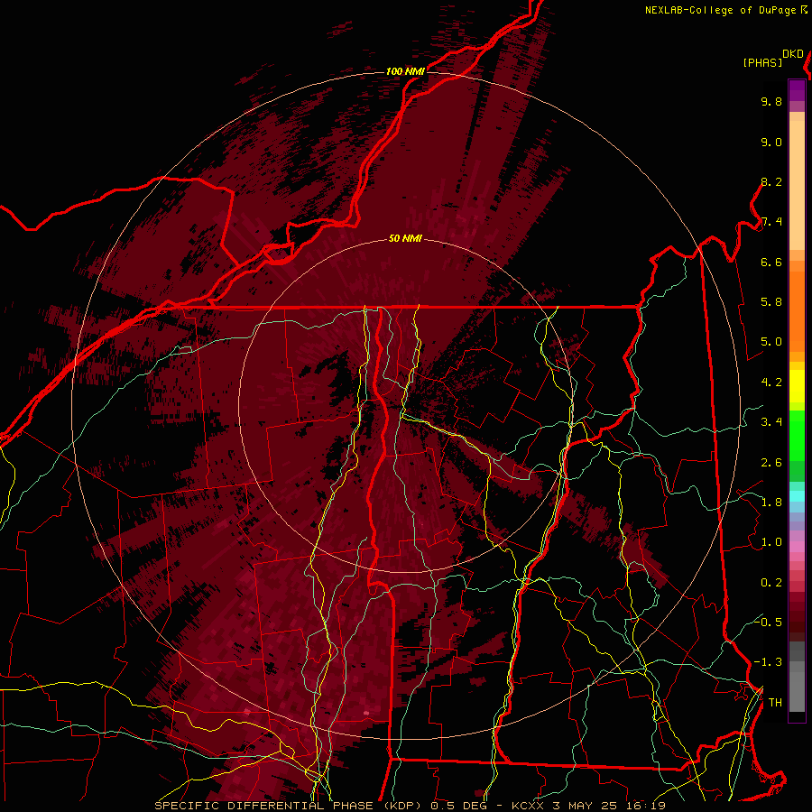This screenshot has width=812, height=812.
Task: Click the 100 NMI range ring label
Action: pos(405,71)
